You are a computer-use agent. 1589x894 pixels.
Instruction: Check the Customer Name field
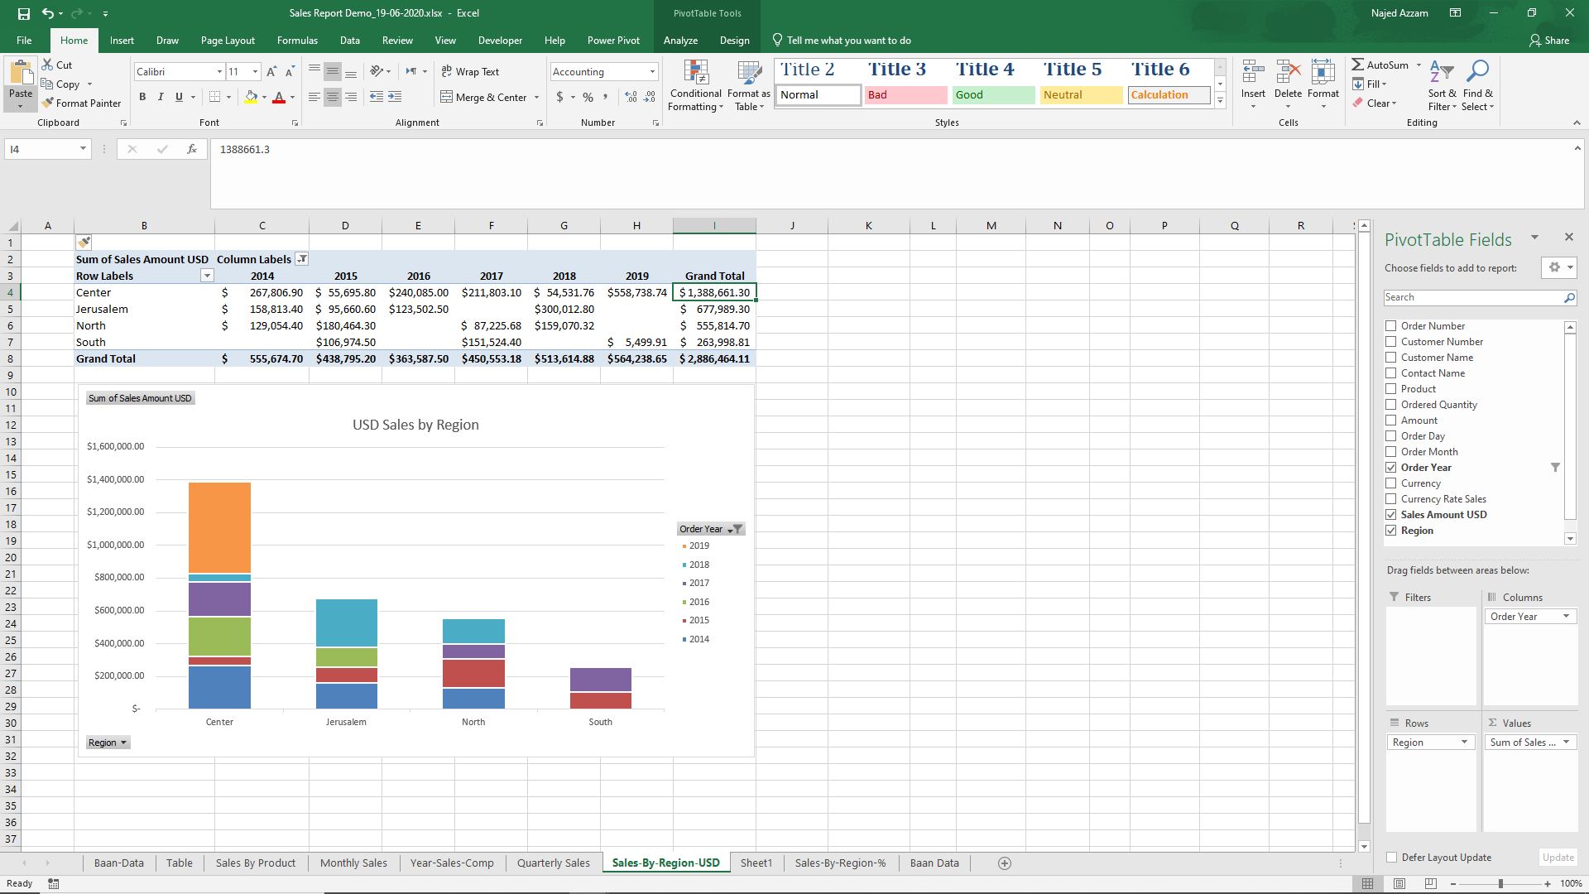coord(1391,358)
